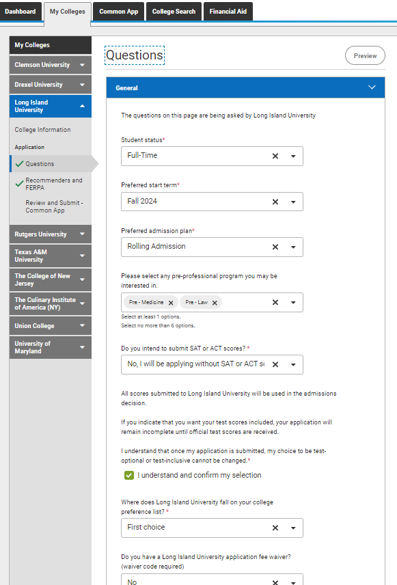Open the Financial Aid tab

(x=228, y=12)
